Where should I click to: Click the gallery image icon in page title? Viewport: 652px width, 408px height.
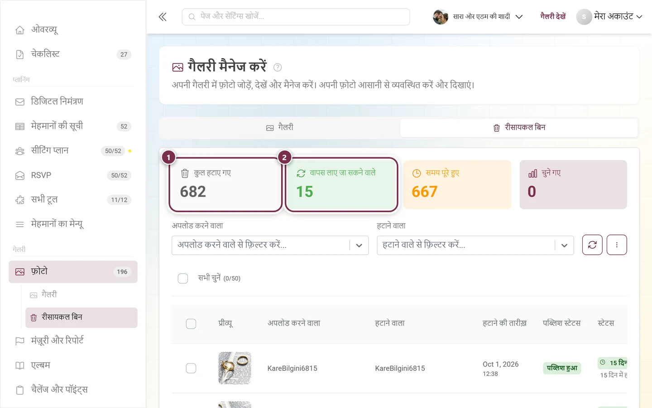(x=178, y=67)
